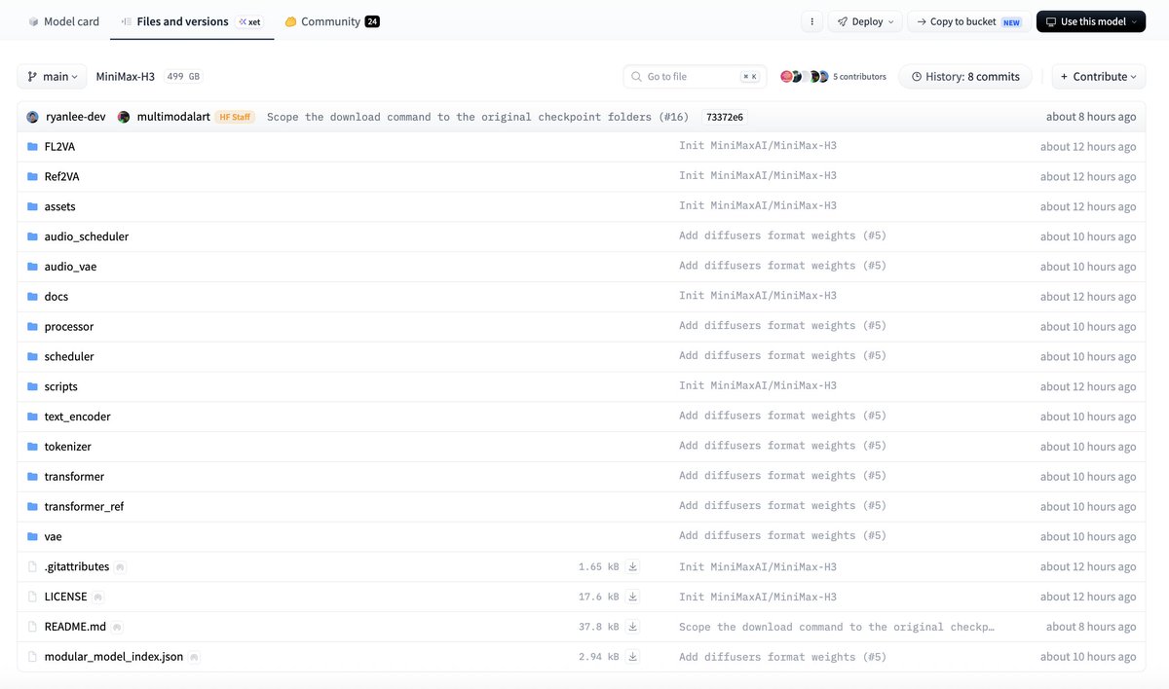Click the folder icon beside processor
Image resolution: width=1169 pixels, height=689 pixels.
32,327
